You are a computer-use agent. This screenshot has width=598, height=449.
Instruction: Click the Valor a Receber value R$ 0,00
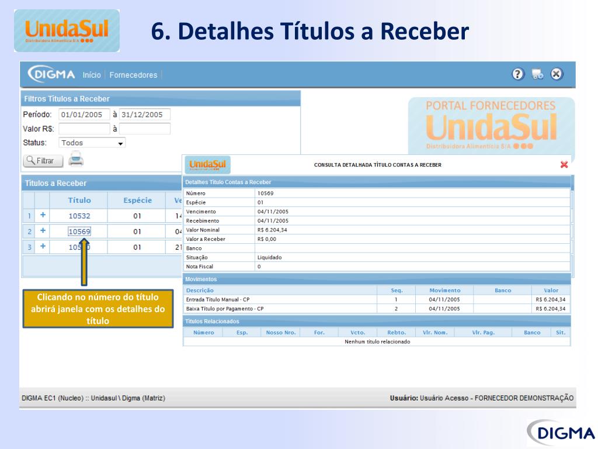tap(266, 239)
